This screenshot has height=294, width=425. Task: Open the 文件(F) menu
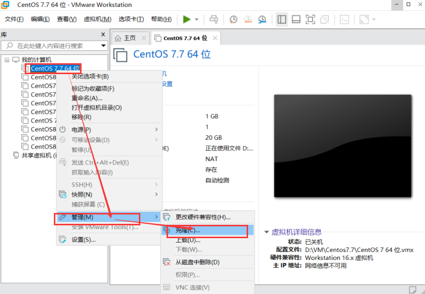tap(14, 19)
